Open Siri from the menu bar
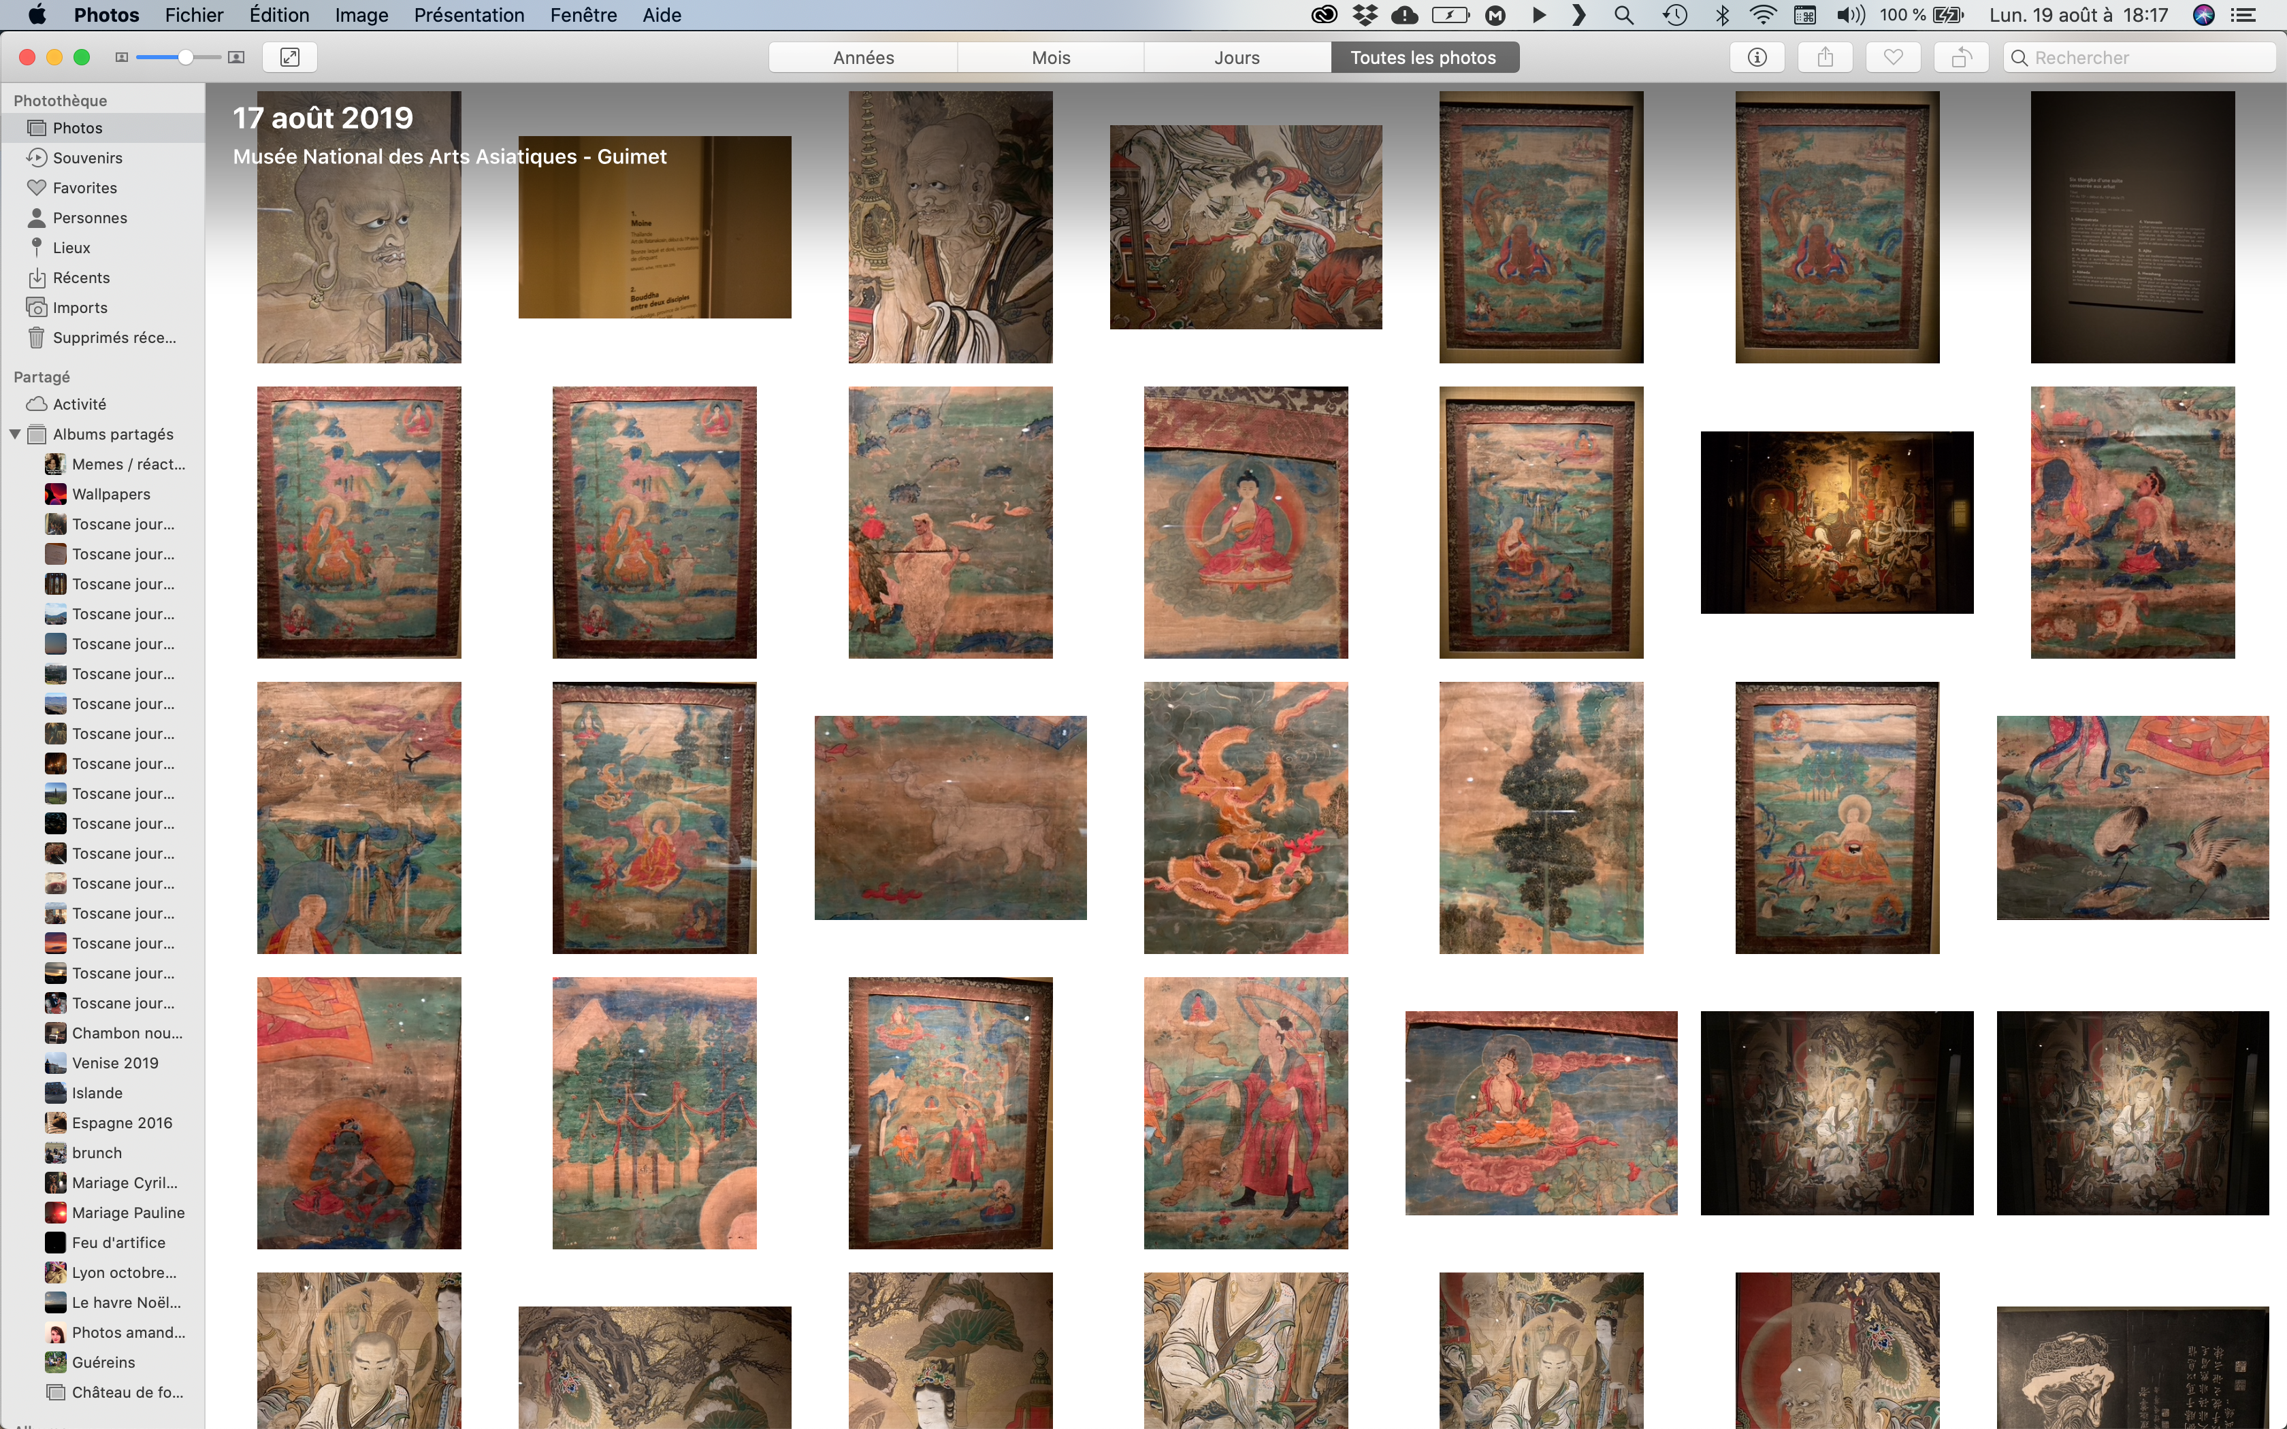The width and height of the screenshot is (2287, 1429). (x=2203, y=15)
